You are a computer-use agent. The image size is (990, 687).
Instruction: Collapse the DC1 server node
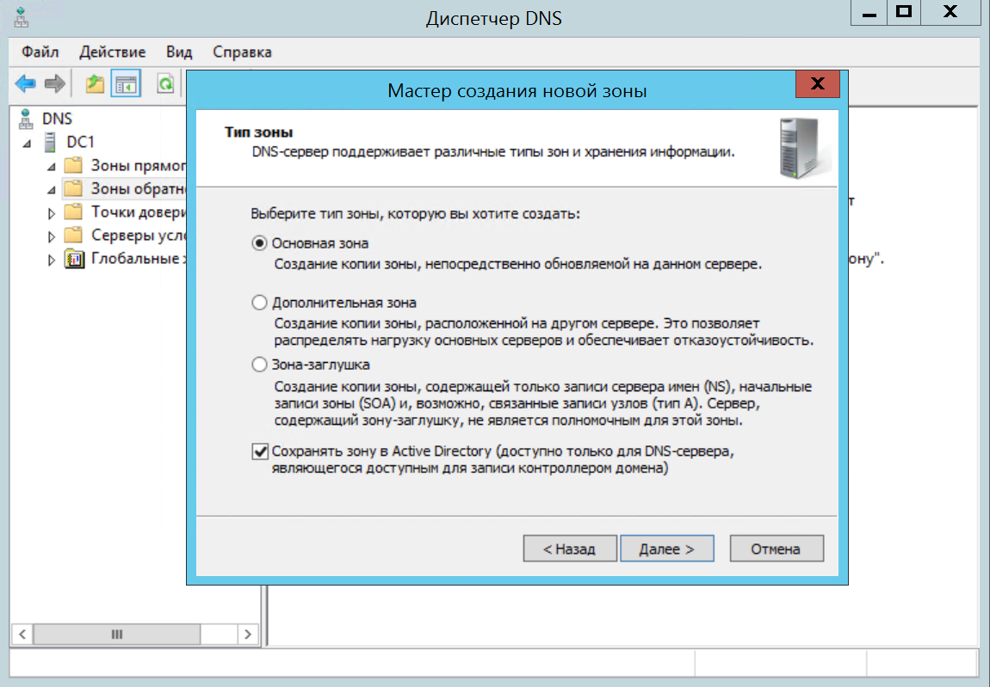(x=28, y=143)
